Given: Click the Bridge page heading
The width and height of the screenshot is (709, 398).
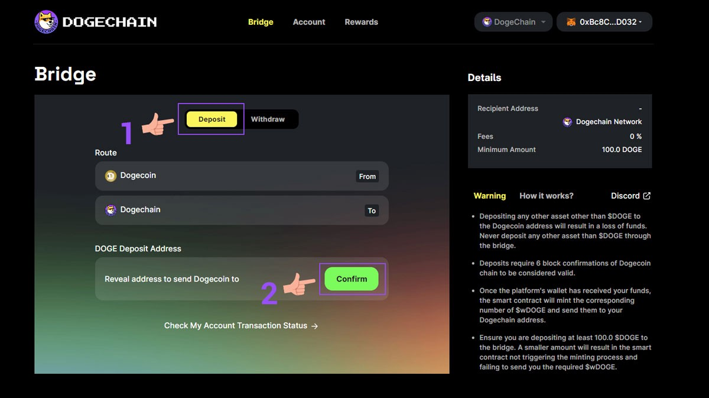Looking at the screenshot, I should coord(65,75).
